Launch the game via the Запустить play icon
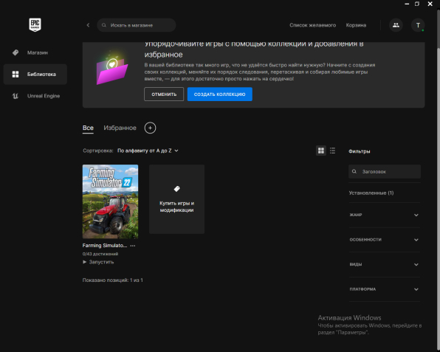 pos(84,262)
